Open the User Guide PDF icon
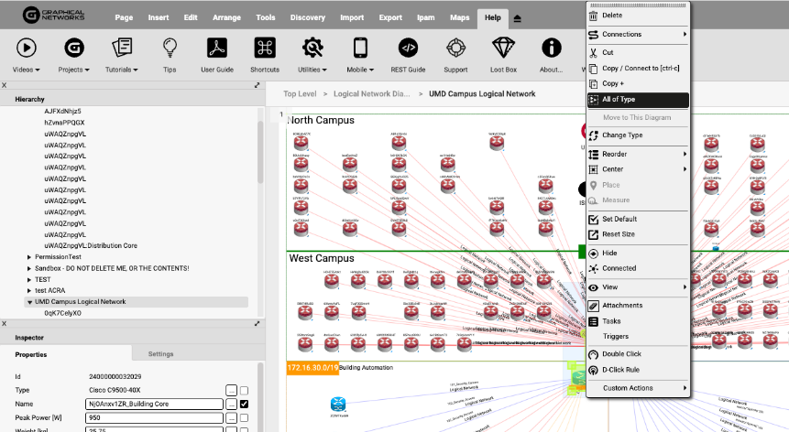This screenshot has width=789, height=432. pyautogui.click(x=217, y=49)
